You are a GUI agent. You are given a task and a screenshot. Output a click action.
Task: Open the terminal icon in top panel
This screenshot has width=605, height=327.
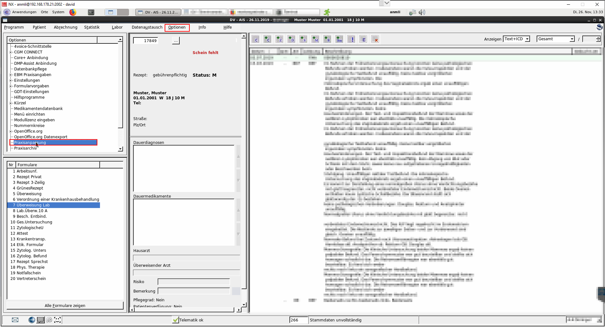pyautogui.click(x=91, y=12)
